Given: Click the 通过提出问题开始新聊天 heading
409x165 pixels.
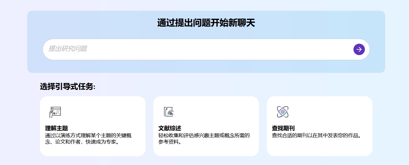Looking at the screenshot, I should tap(206, 23).
